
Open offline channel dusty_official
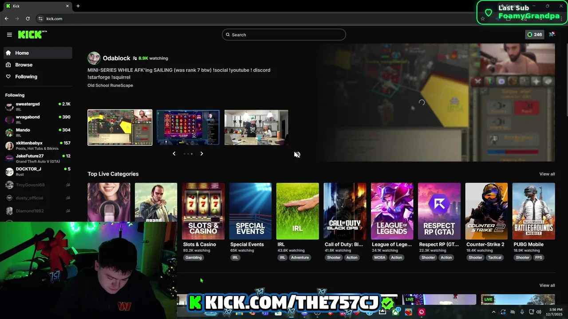coord(38,198)
